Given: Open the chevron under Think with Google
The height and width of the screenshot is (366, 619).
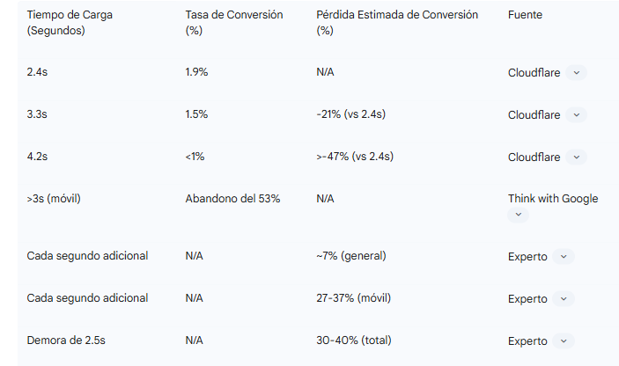Looking at the screenshot, I should [x=519, y=215].
